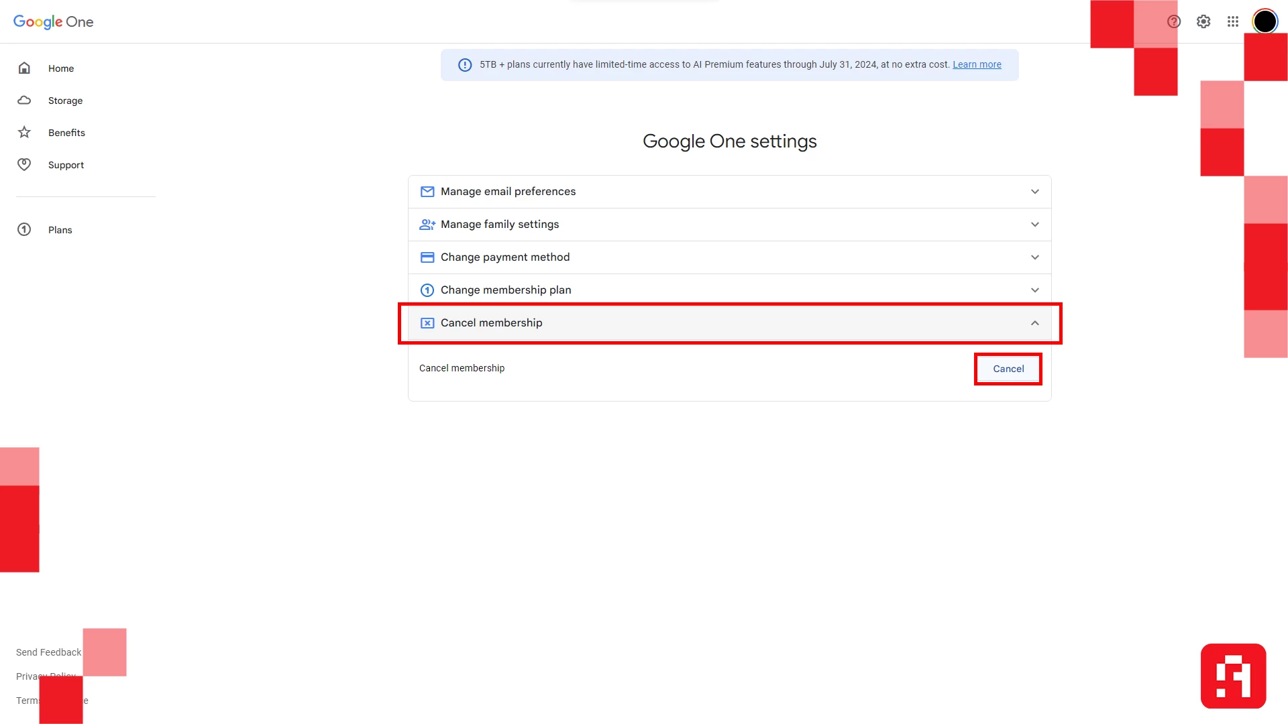
Task: Open the Google apps grid icon
Action: tap(1233, 21)
